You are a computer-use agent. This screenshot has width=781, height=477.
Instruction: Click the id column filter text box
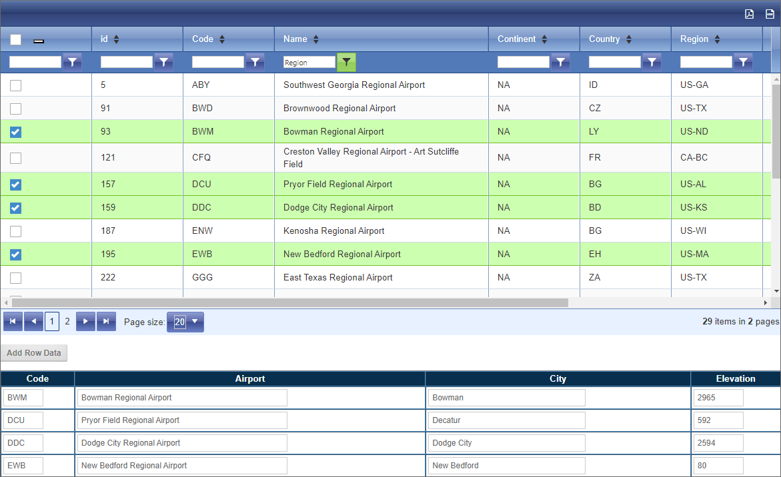click(127, 62)
